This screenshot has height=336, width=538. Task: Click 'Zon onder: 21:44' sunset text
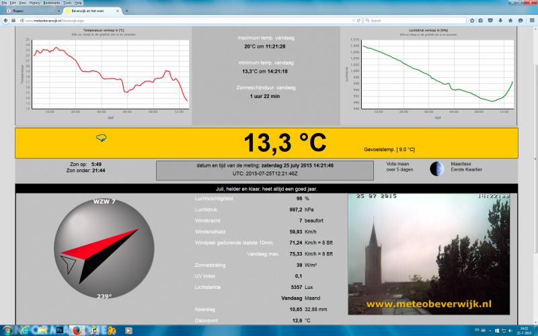pyautogui.click(x=86, y=171)
